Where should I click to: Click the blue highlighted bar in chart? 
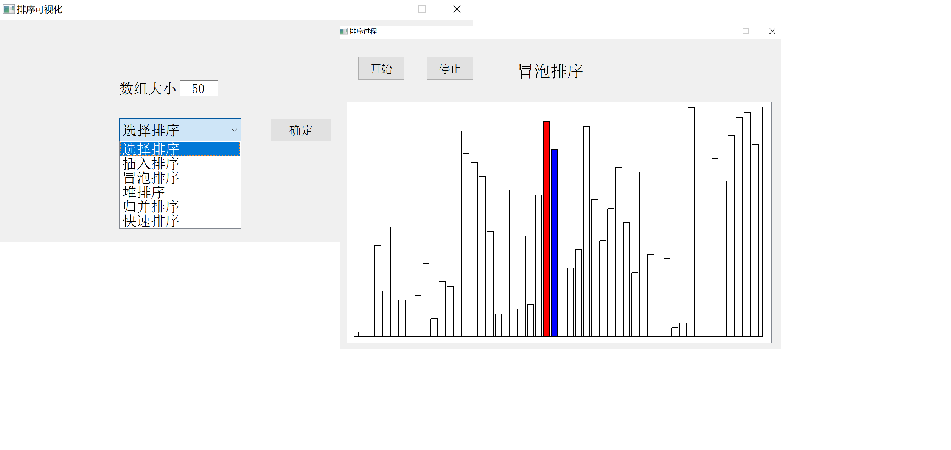pos(554,243)
